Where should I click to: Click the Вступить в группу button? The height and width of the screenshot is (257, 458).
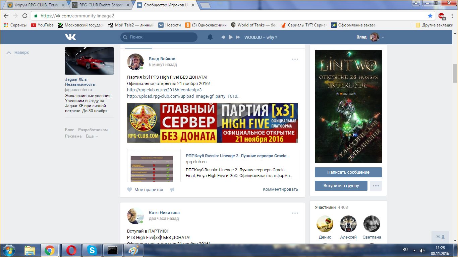(x=341, y=186)
